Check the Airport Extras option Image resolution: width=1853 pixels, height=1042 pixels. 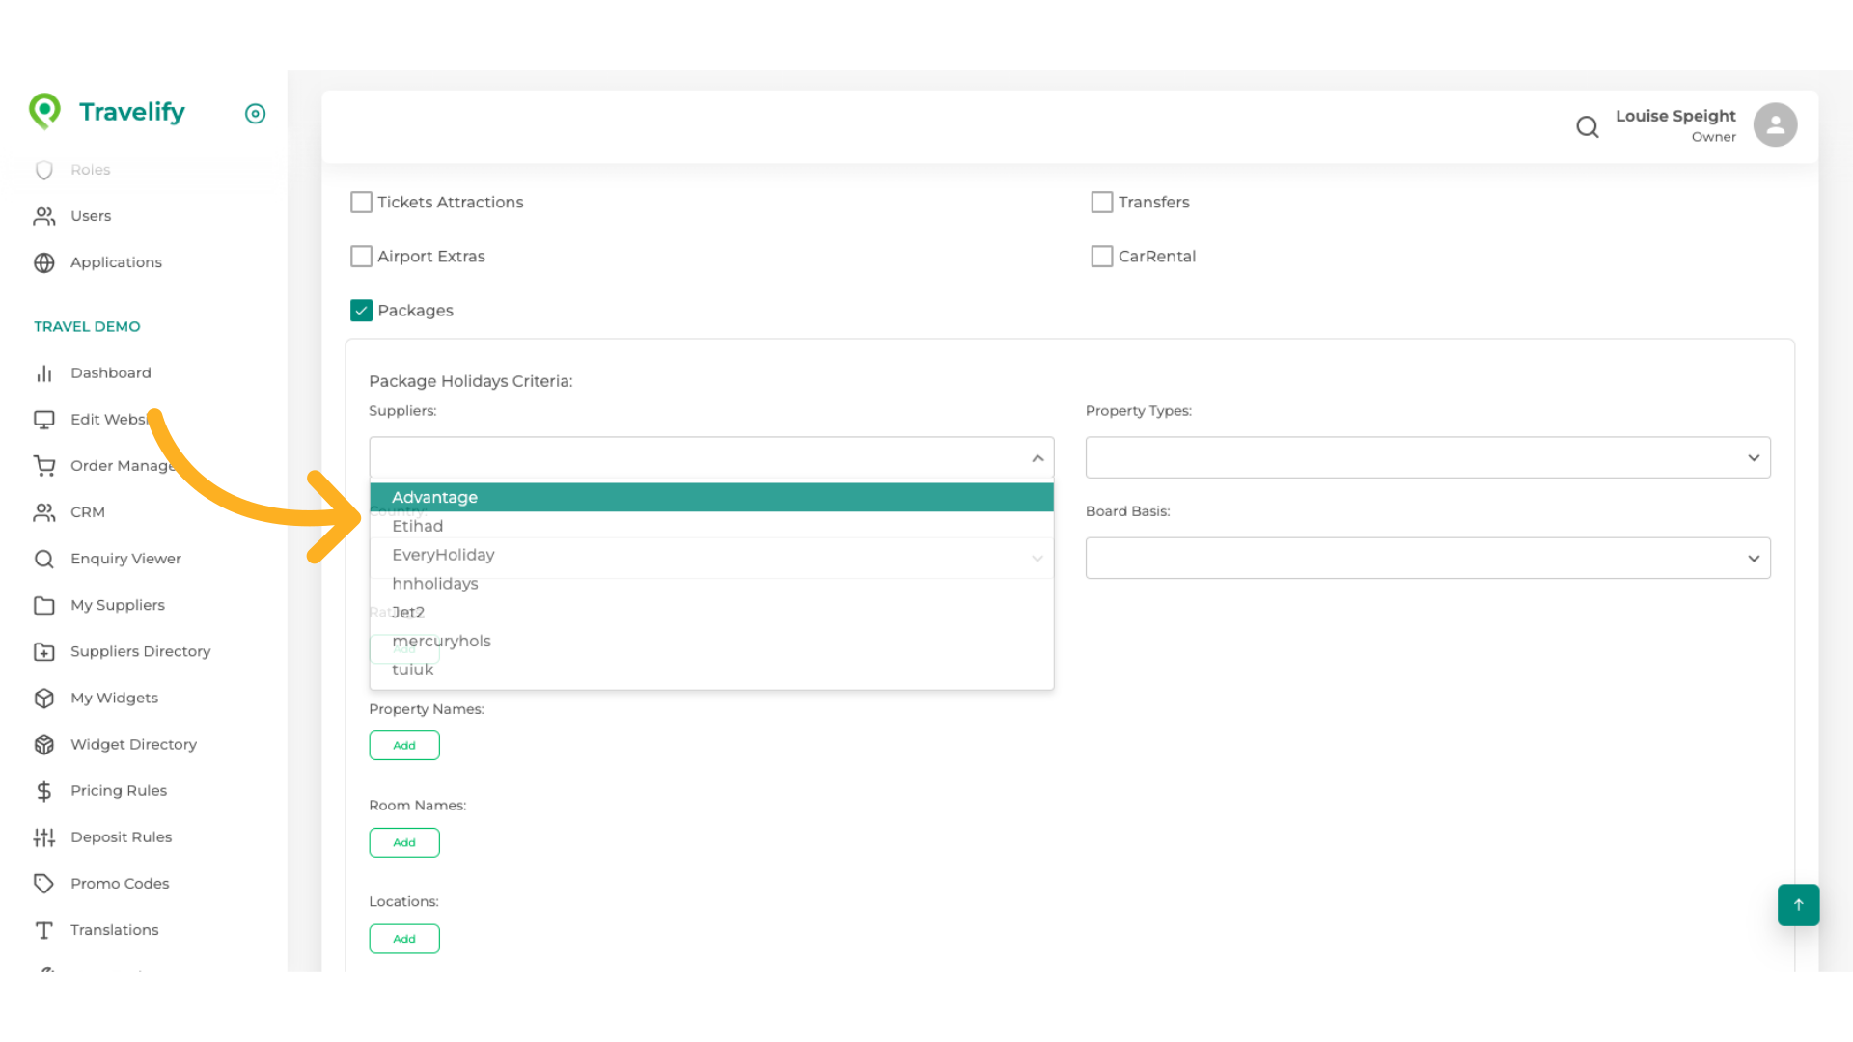(361, 256)
